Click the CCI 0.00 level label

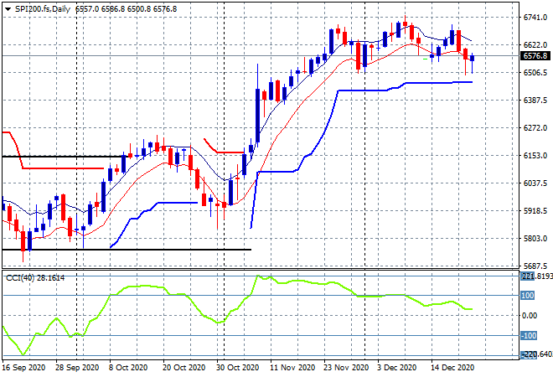[530, 315]
